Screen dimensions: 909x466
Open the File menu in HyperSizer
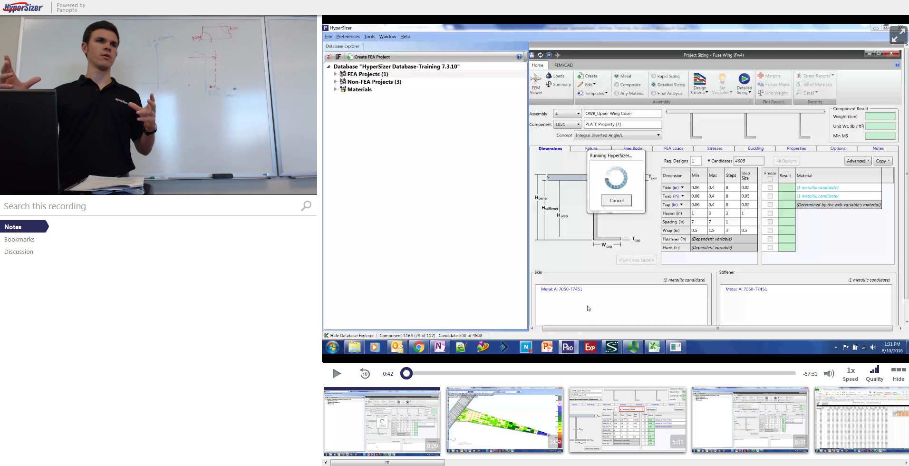coord(329,36)
